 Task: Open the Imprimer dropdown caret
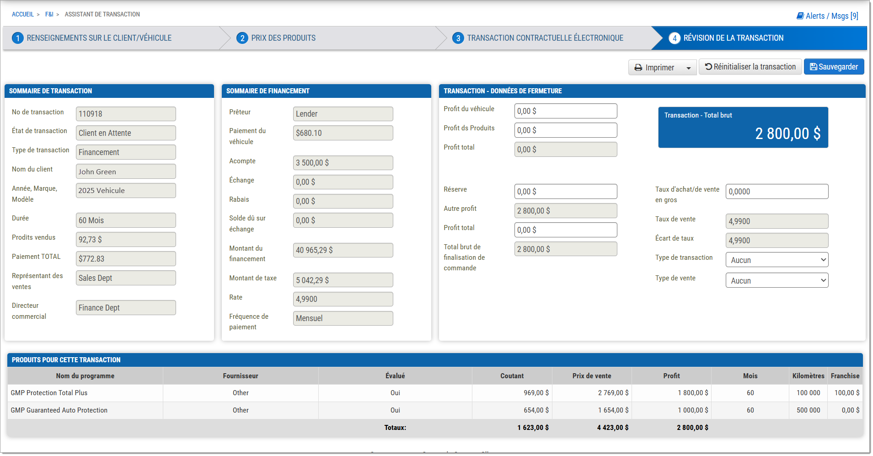688,68
